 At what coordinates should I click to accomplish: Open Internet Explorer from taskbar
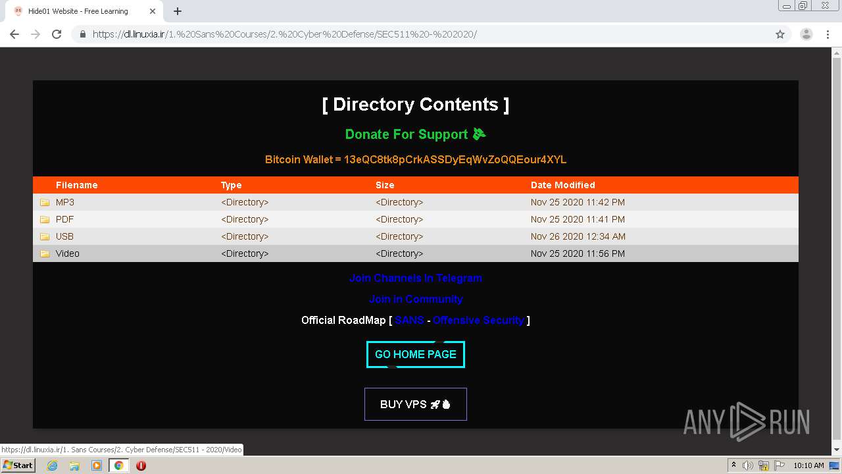52,465
